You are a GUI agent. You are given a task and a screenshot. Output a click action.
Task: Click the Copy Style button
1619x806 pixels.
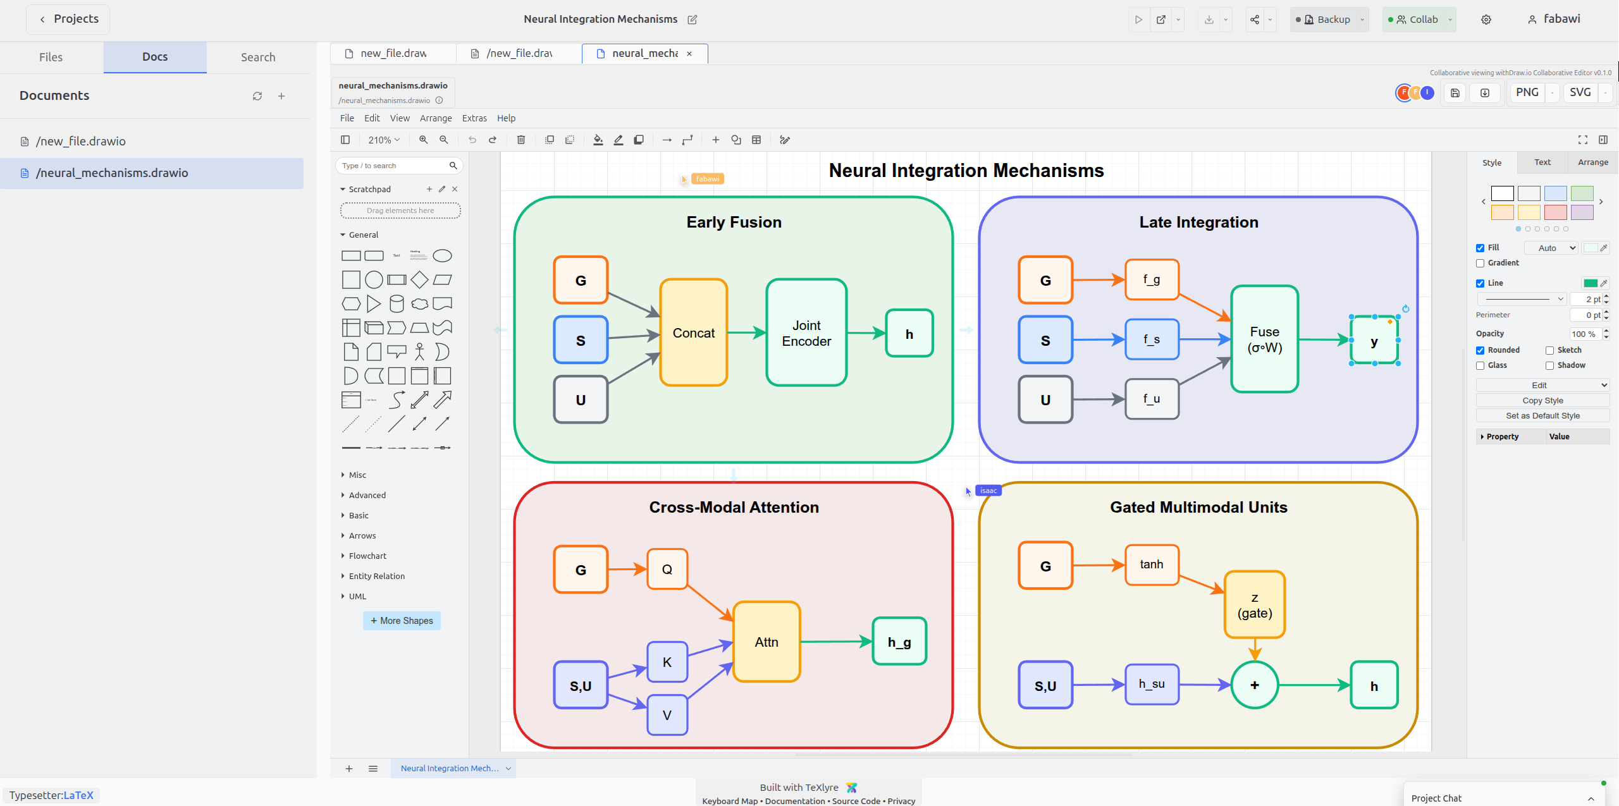[1542, 400]
